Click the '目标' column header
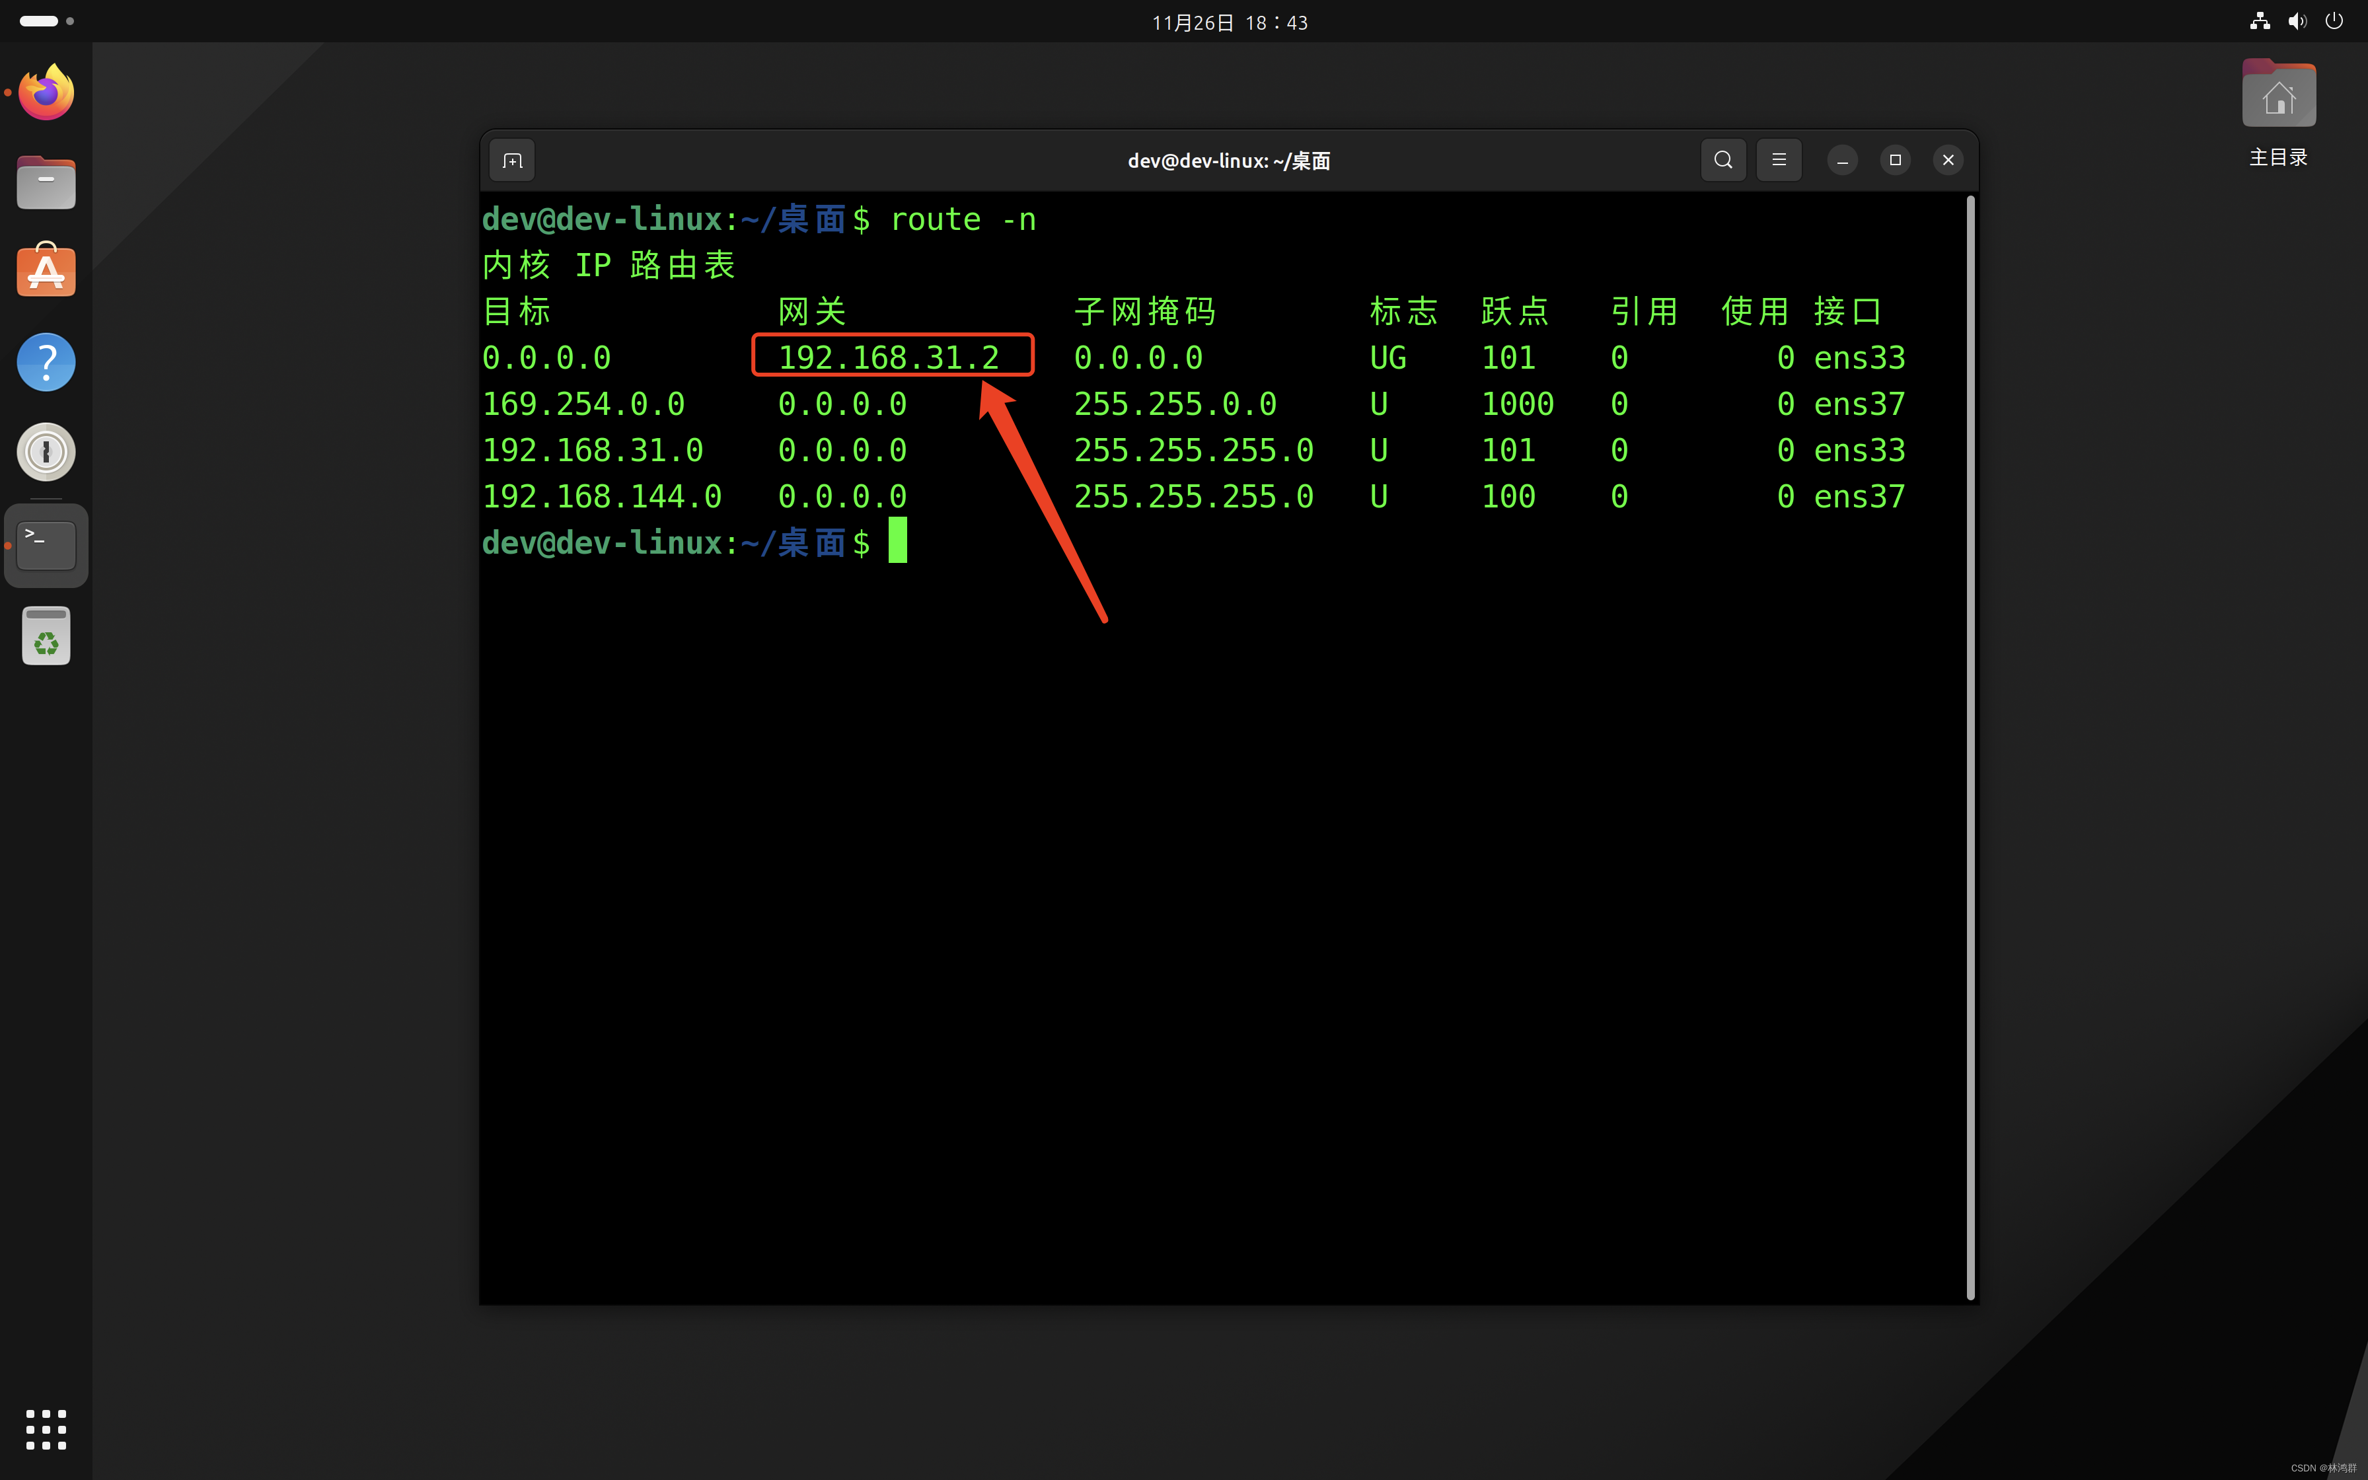 tap(517, 311)
